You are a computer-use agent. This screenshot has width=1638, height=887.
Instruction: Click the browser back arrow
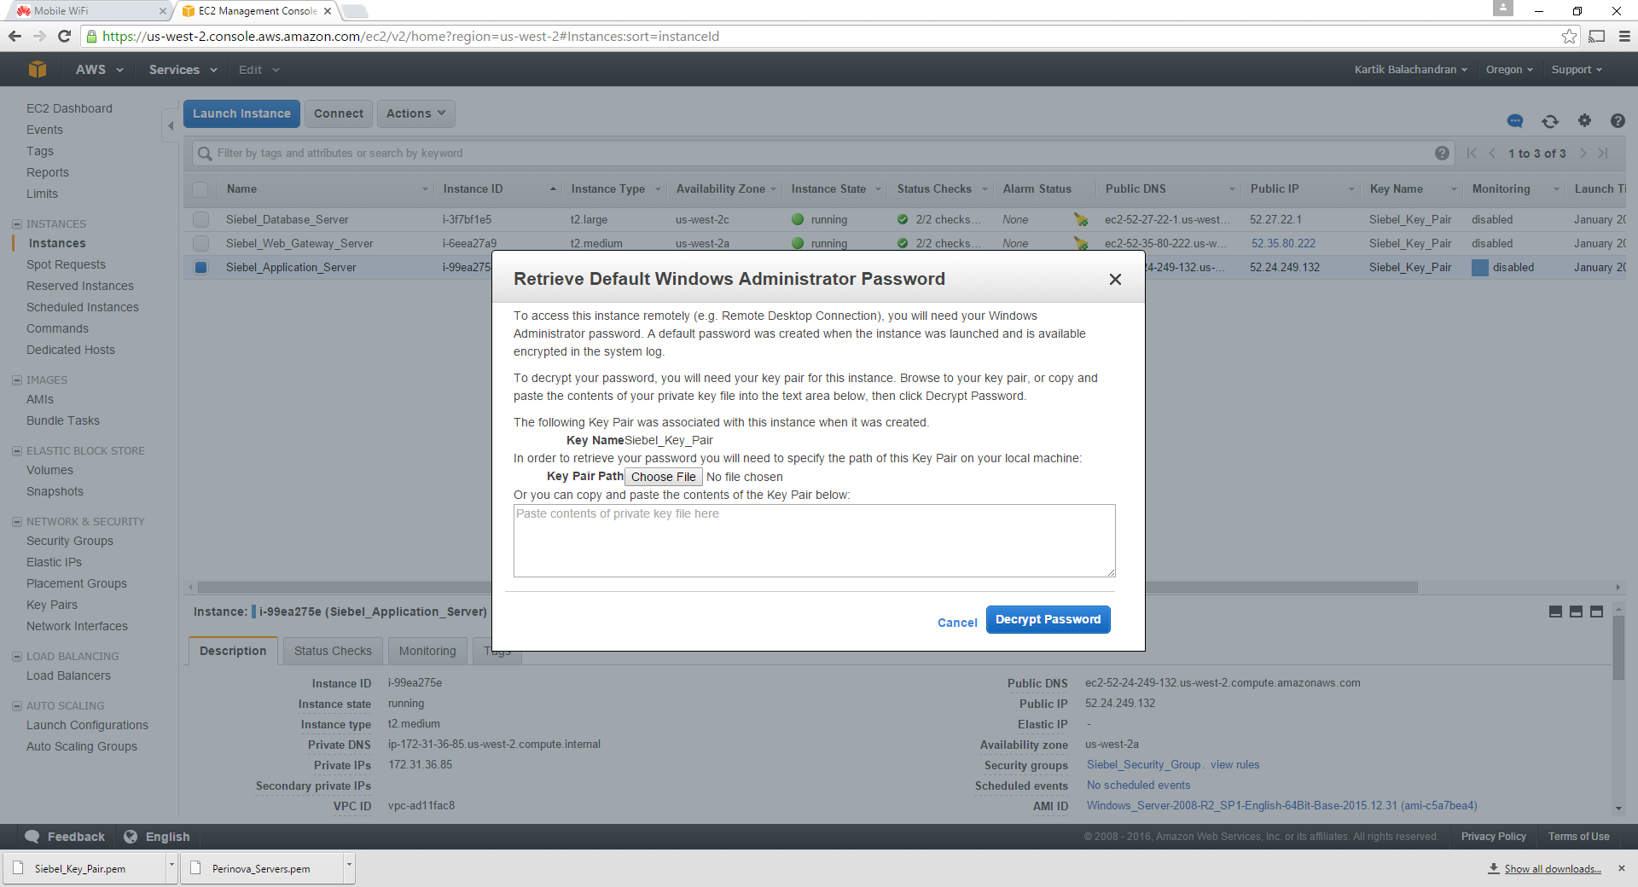point(15,36)
